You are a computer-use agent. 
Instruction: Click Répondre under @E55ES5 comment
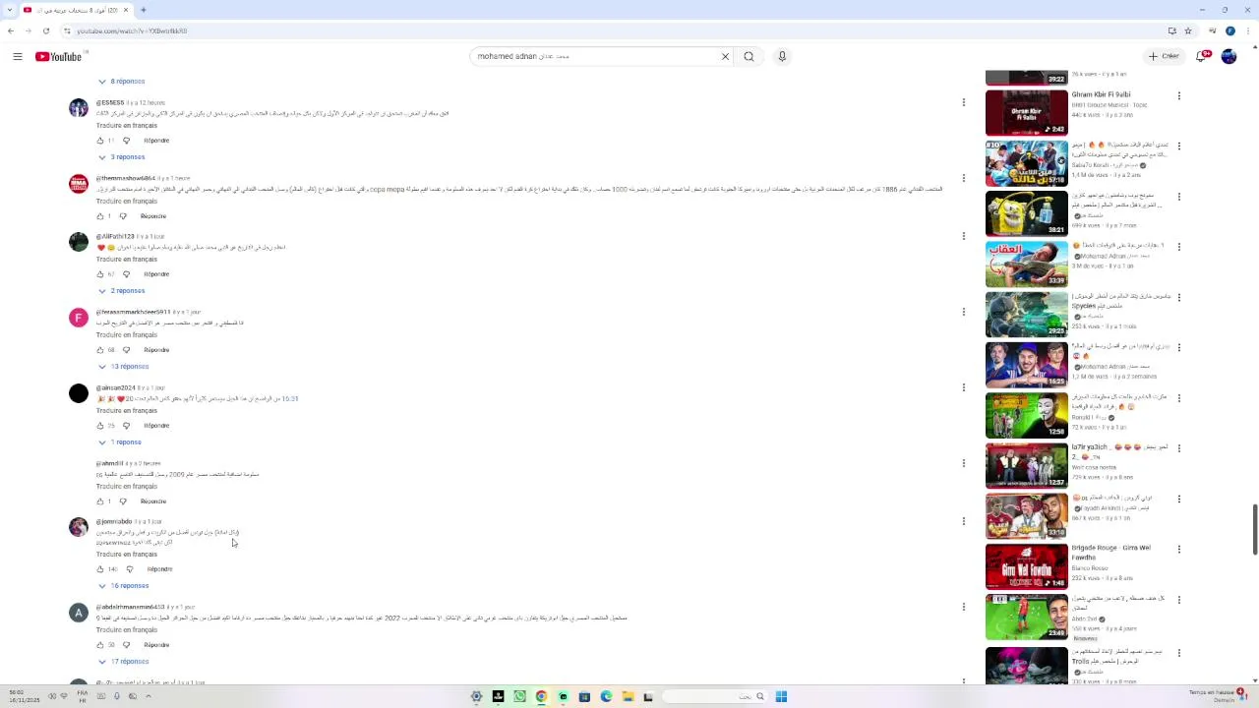(156, 141)
